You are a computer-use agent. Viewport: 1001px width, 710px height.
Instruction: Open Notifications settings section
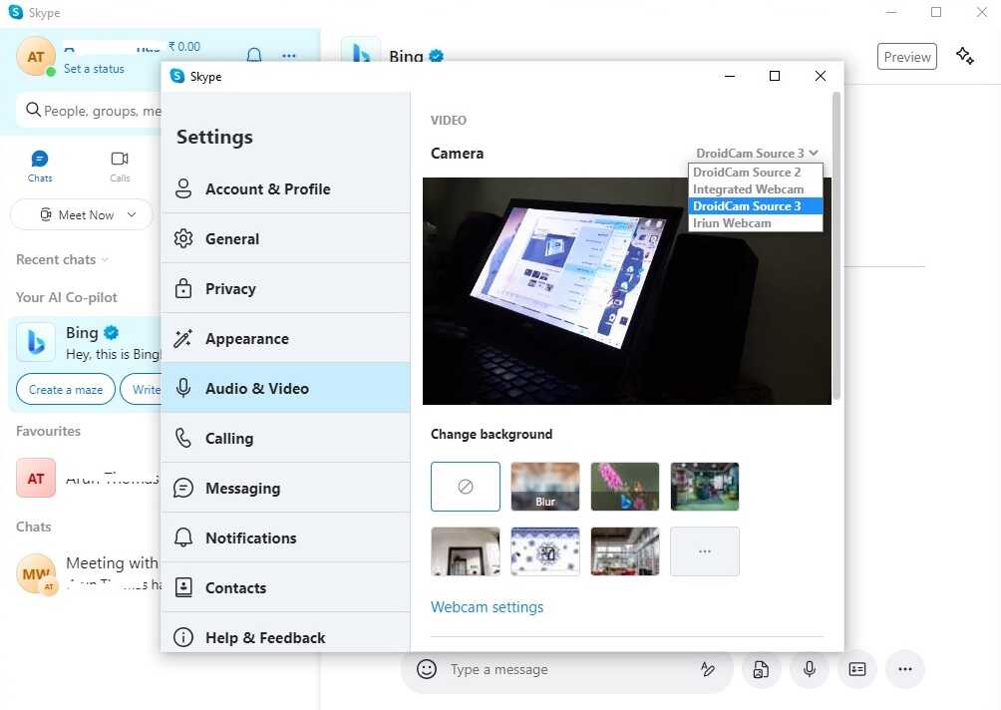(285, 537)
